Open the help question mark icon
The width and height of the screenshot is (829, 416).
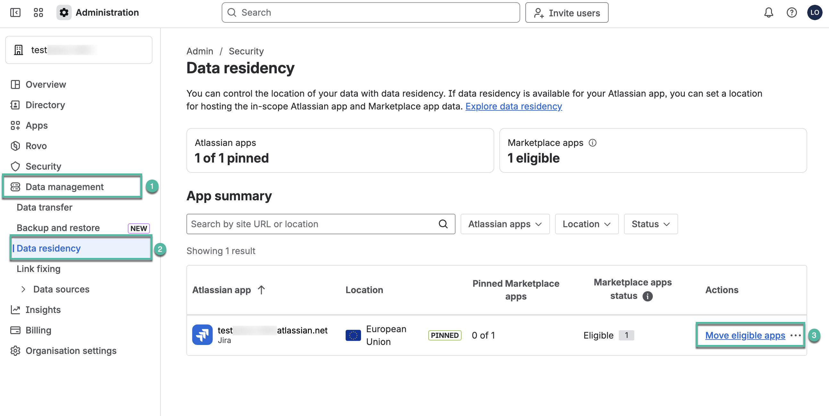(792, 12)
